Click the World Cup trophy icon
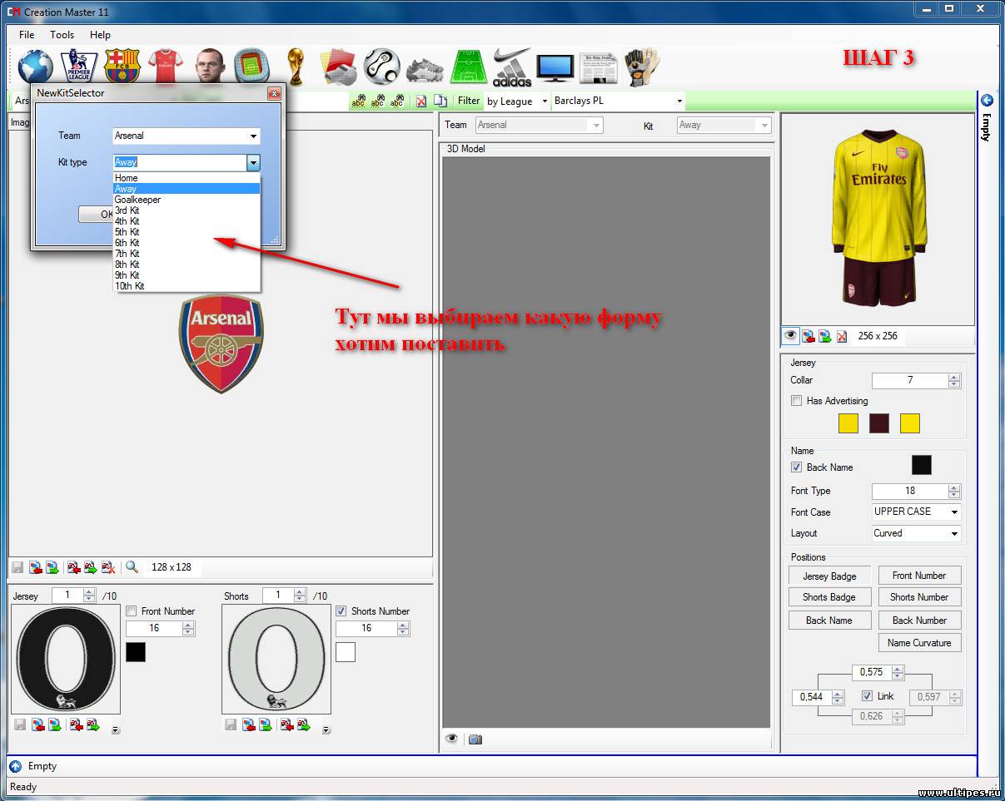The image size is (1005, 801). tap(295, 67)
